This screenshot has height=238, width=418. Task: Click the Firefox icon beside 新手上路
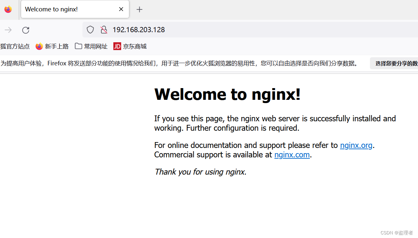pos(39,46)
